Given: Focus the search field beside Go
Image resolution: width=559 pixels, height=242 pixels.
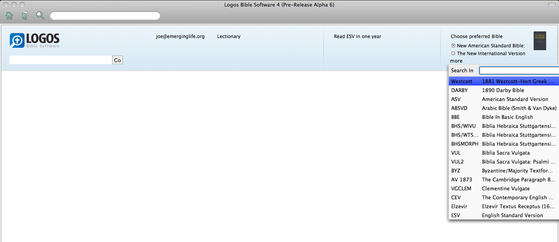Looking at the screenshot, I should point(60,60).
